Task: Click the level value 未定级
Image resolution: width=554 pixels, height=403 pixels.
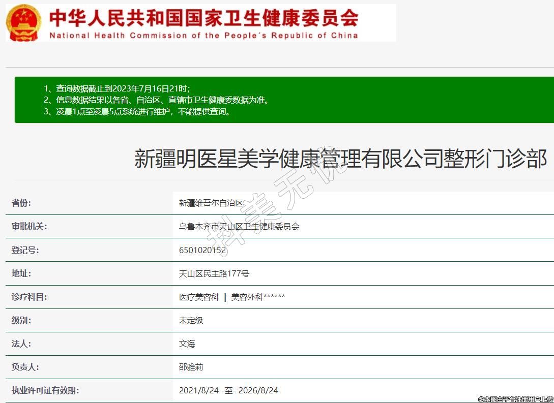Action: pyautogui.click(x=191, y=320)
